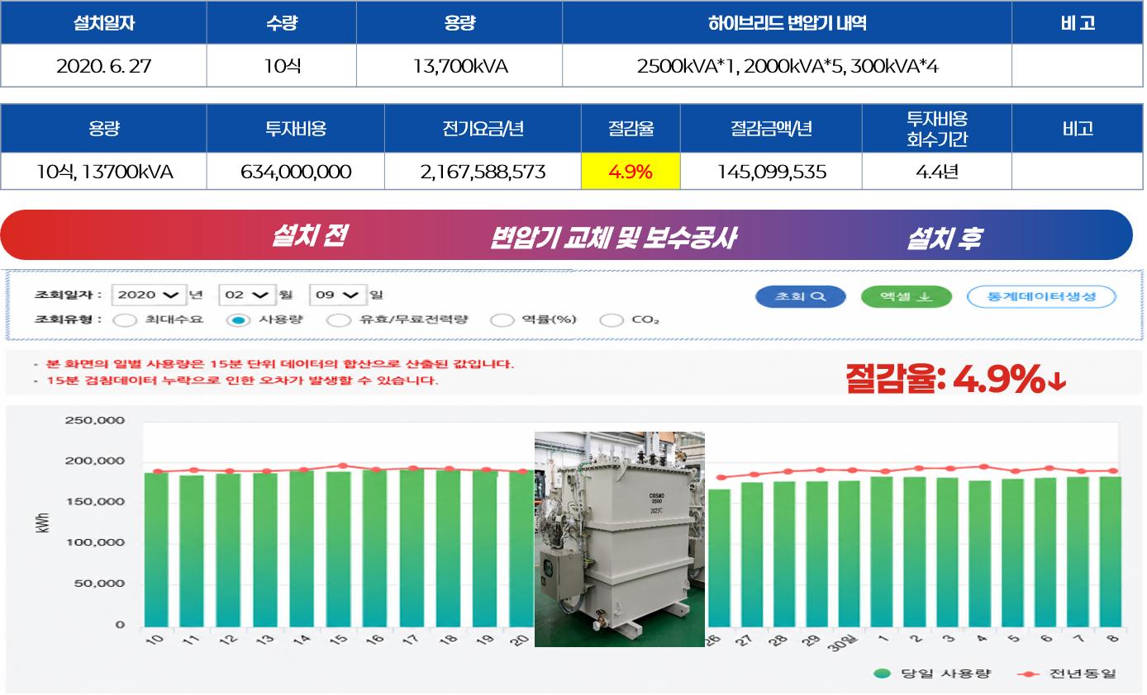
Task: Open the 09 day dropdown
Action: [338, 295]
